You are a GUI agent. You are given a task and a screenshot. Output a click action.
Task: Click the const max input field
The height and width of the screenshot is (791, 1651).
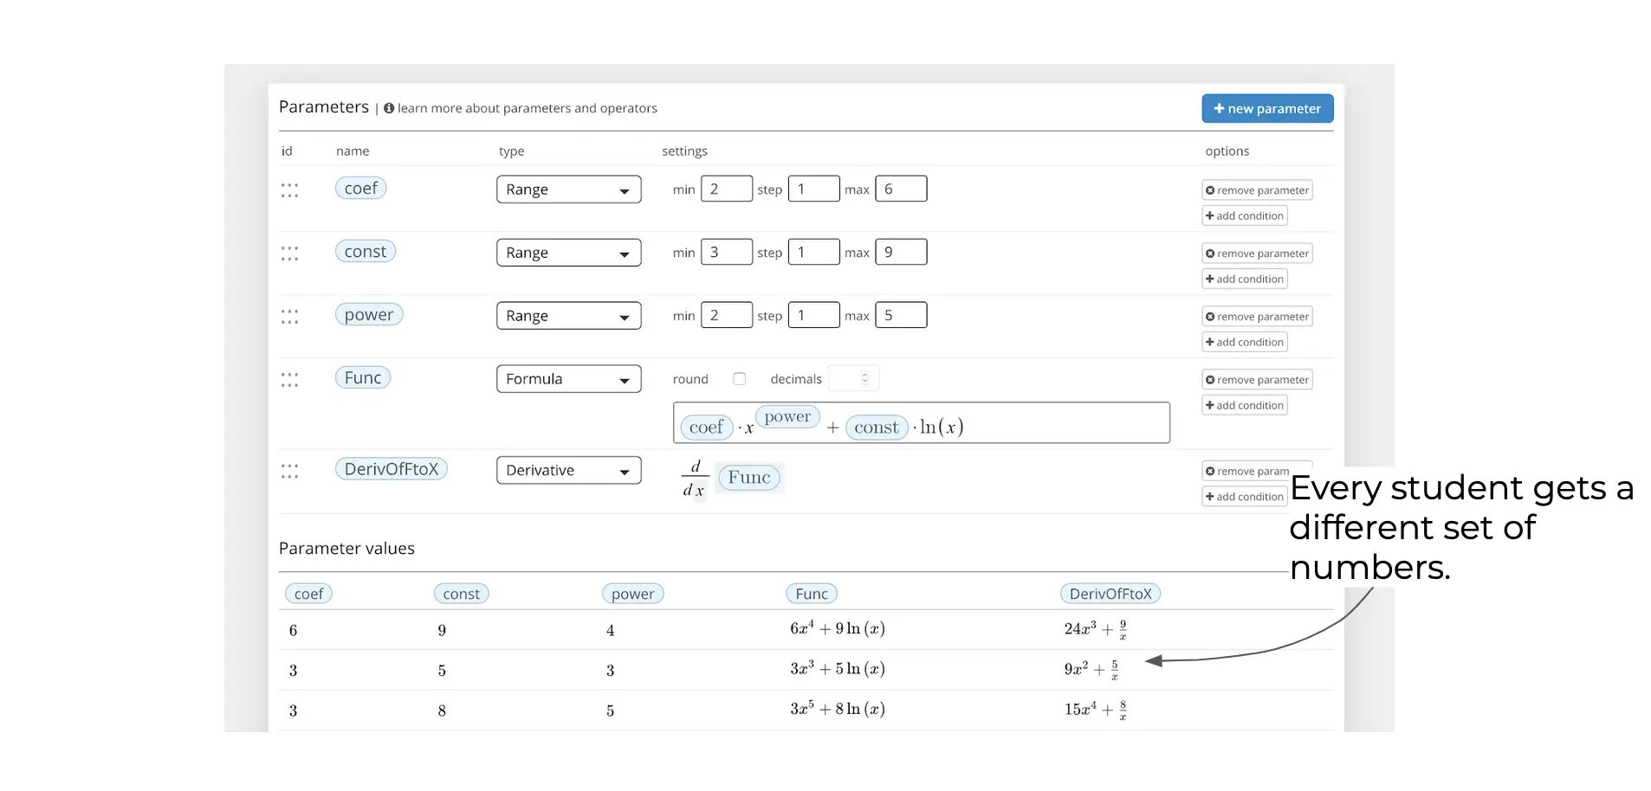[901, 252]
